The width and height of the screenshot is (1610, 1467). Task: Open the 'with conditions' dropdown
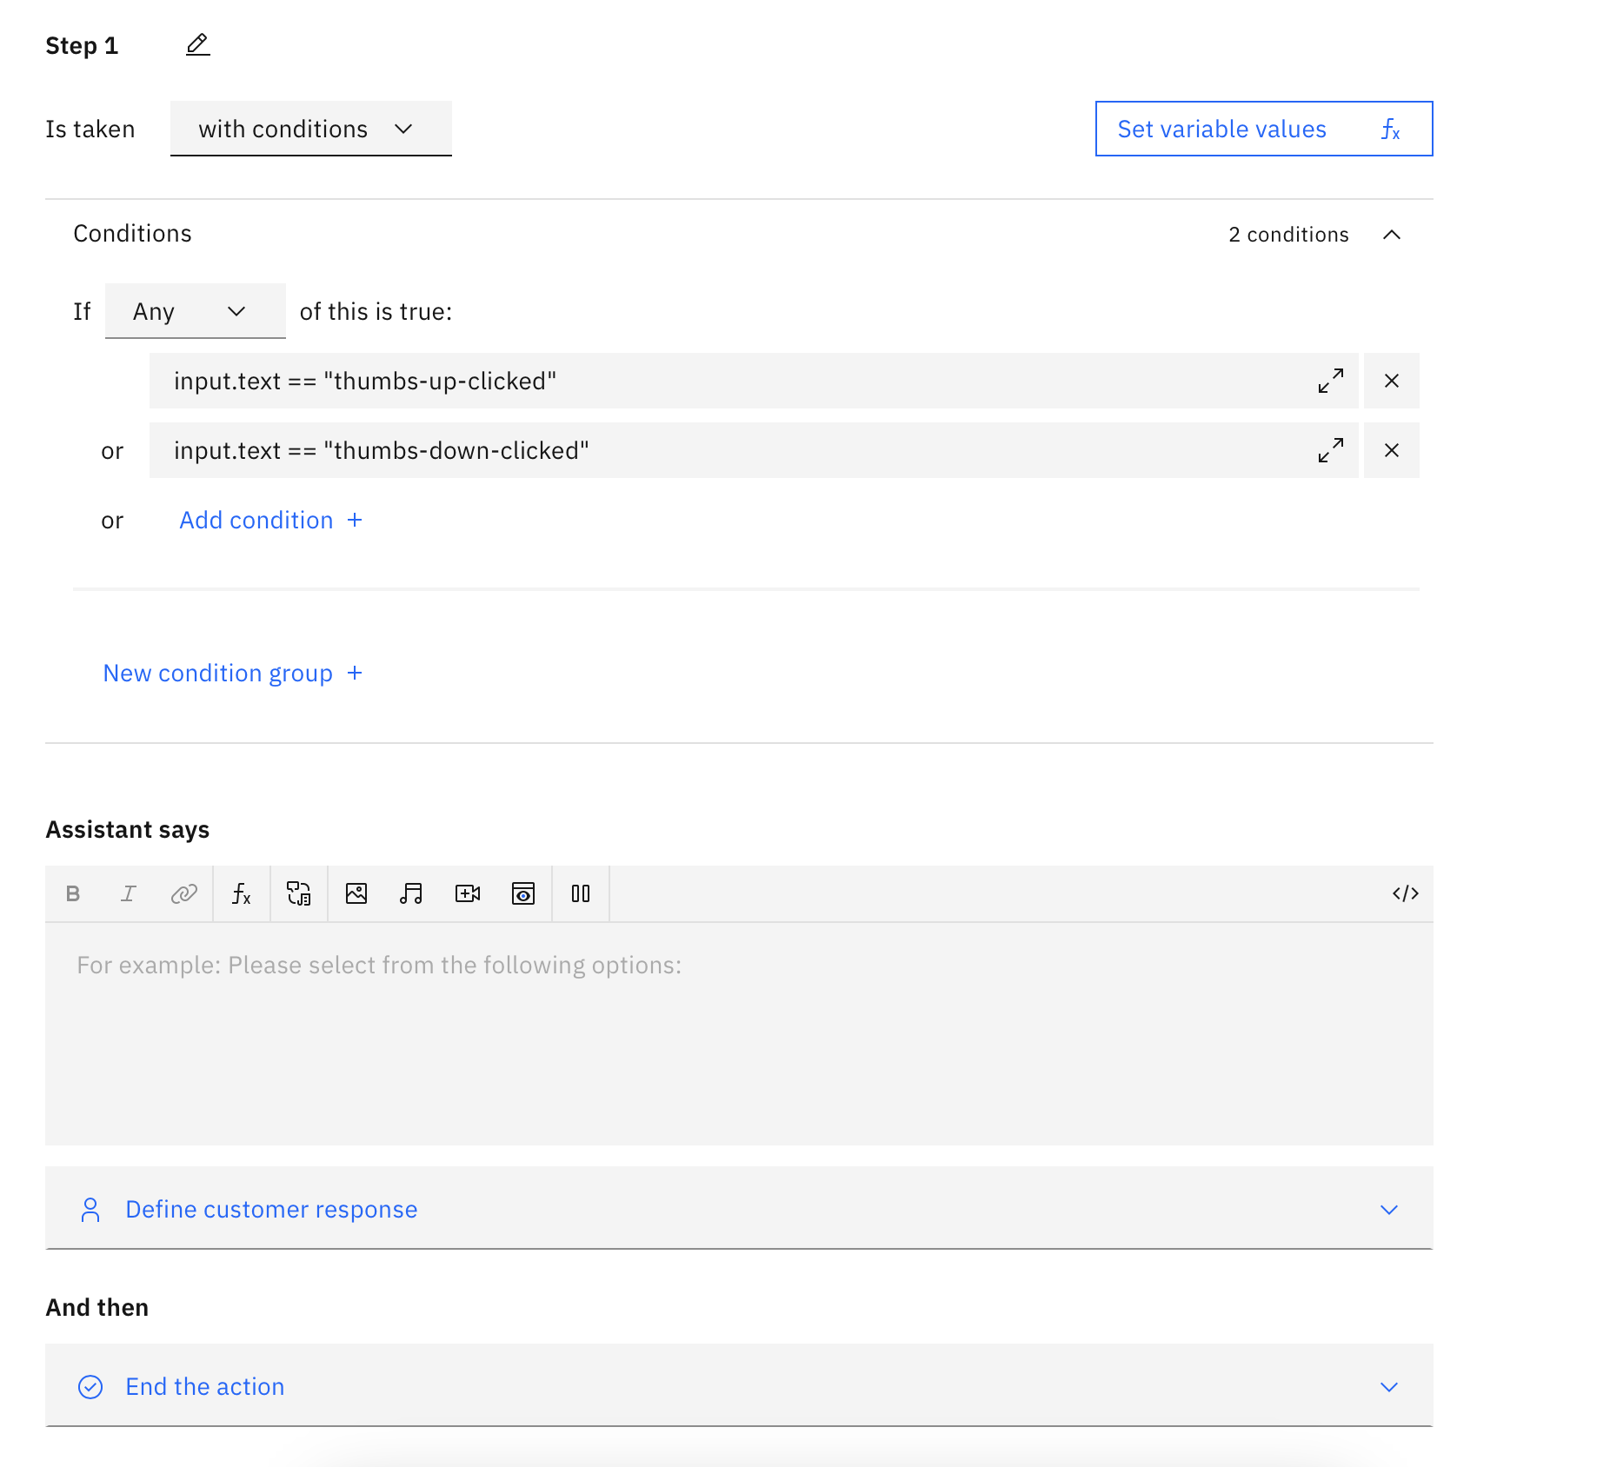pos(310,129)
